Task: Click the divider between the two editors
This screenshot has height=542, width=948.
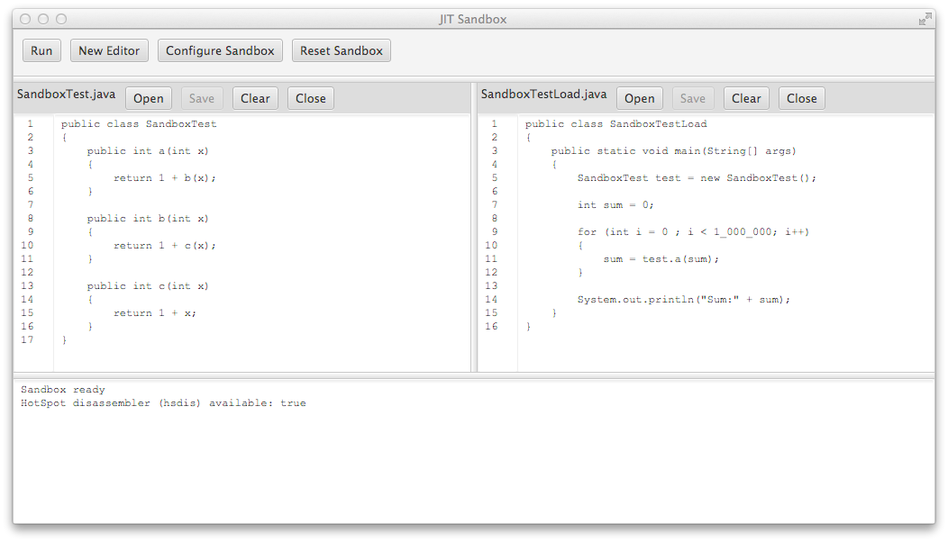Action: pyautogui.click(x=473, y=243)
